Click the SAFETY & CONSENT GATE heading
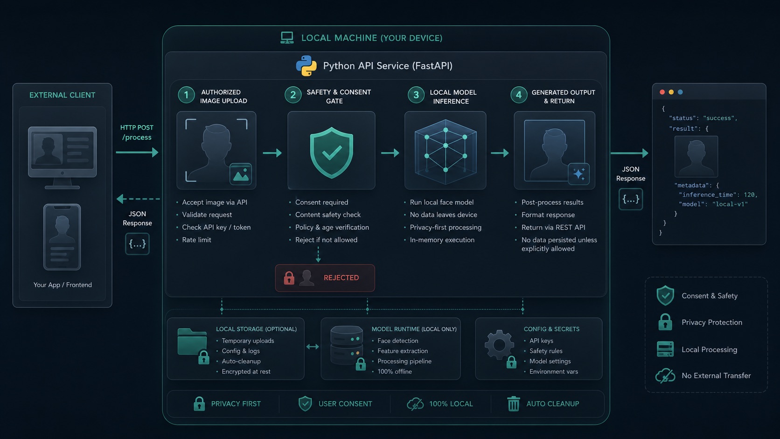This screenshot has height=439, width=780. point(339,97)
